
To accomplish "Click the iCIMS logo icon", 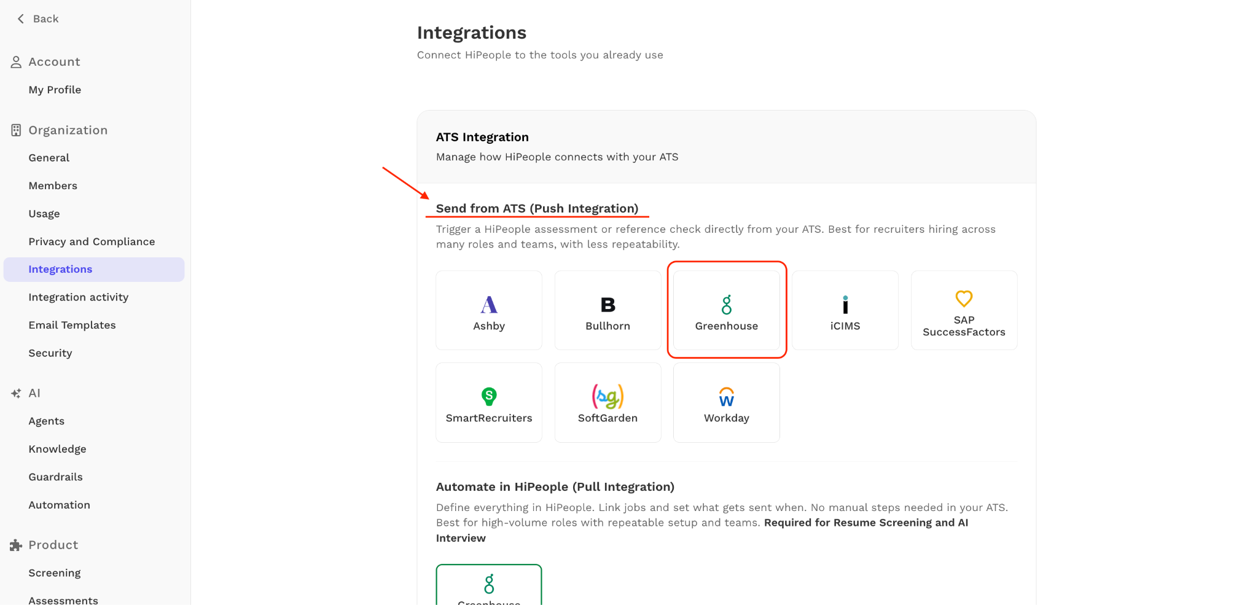I will tap(845, 305).
